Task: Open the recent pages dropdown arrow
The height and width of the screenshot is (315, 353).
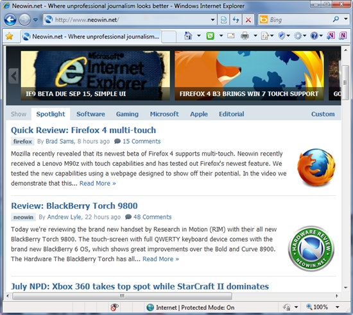Action: [35, 20]
